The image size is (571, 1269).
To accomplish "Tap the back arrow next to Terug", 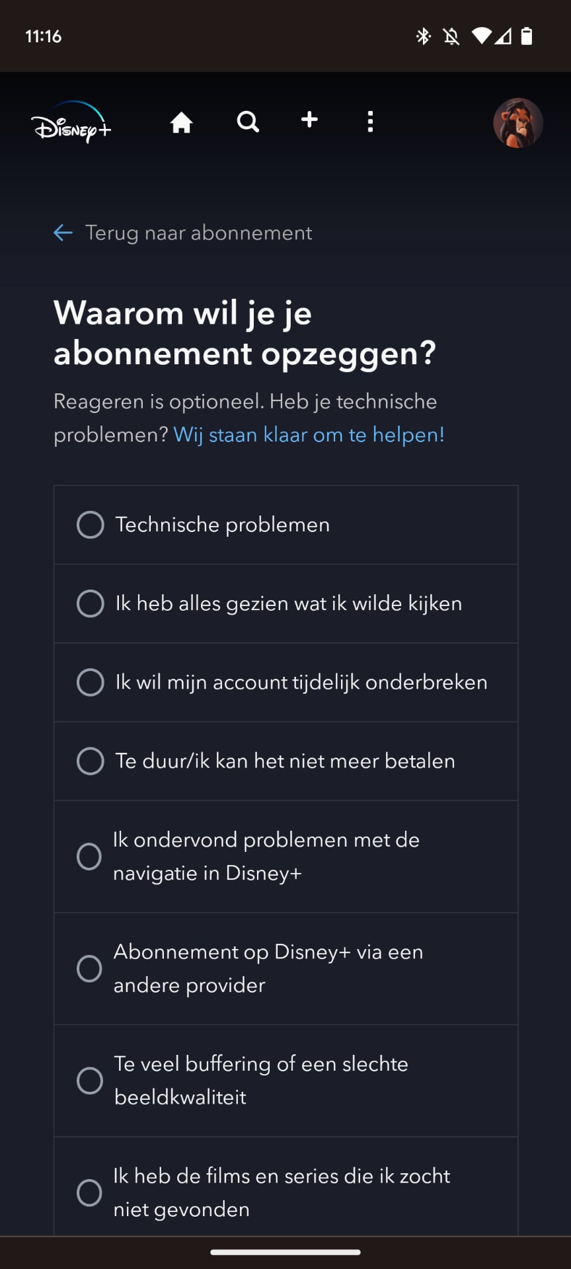I will point(63,233).
